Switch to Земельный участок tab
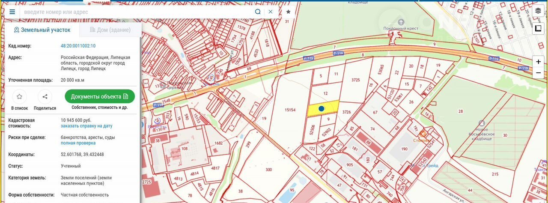Viewport: 548px width, 203px height. (42, 30)
